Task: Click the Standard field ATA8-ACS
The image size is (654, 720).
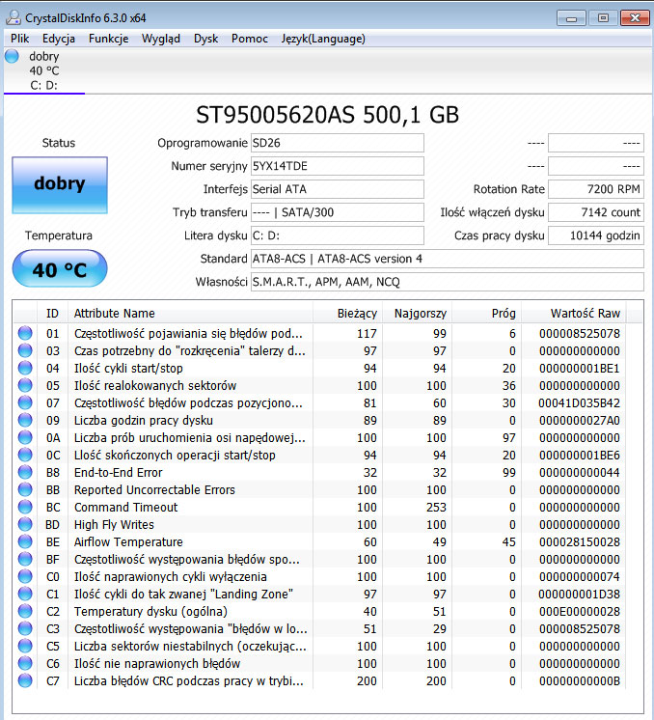Action: tap(447, 259)
